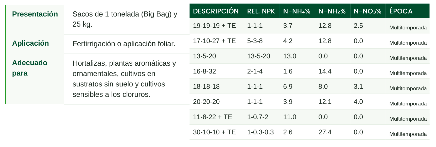Select the REL. NPK column header
436x147 pixels.
(x=261, y=11)
